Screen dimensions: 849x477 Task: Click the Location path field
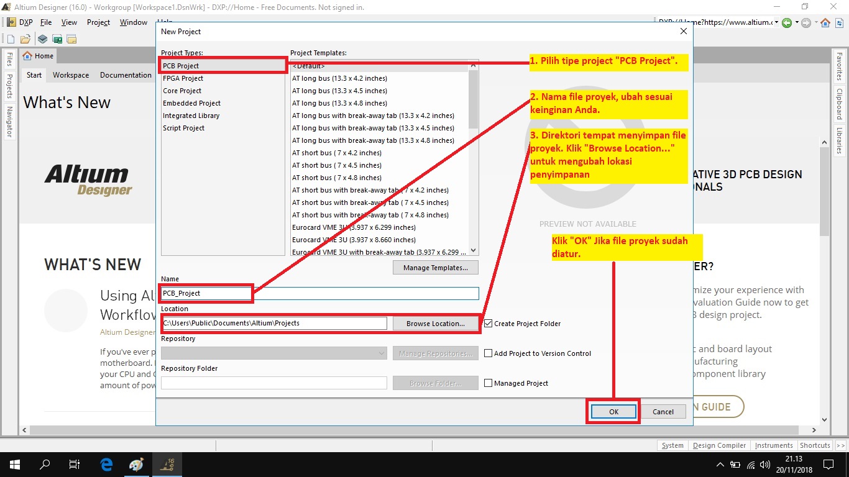[274, 324]
